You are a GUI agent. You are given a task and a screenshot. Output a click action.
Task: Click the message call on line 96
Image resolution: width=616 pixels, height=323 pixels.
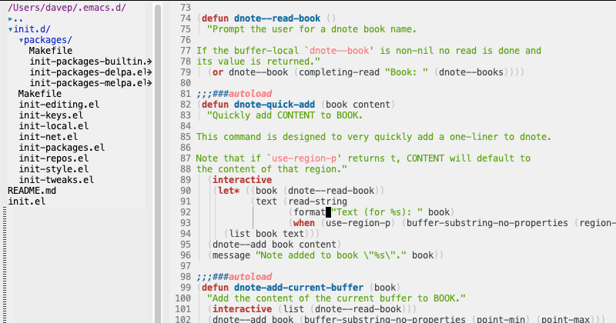tap(232, 255)
